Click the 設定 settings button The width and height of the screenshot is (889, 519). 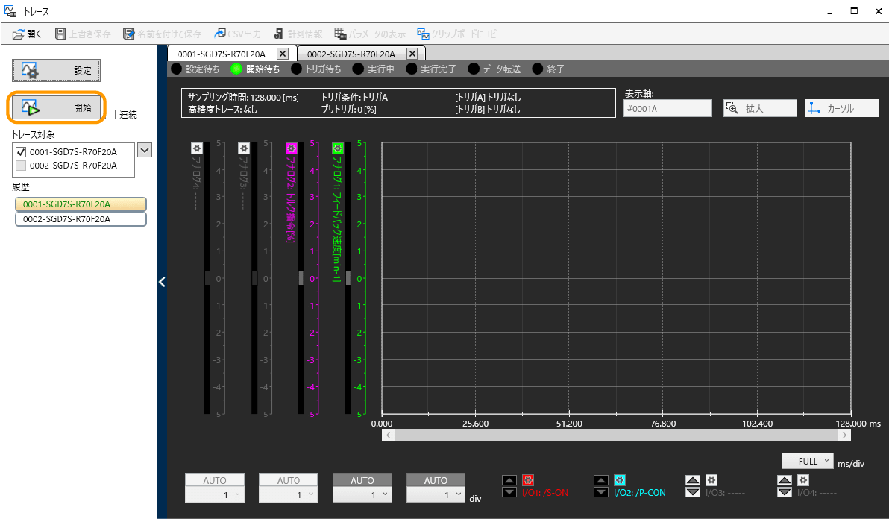click(57, 70)
